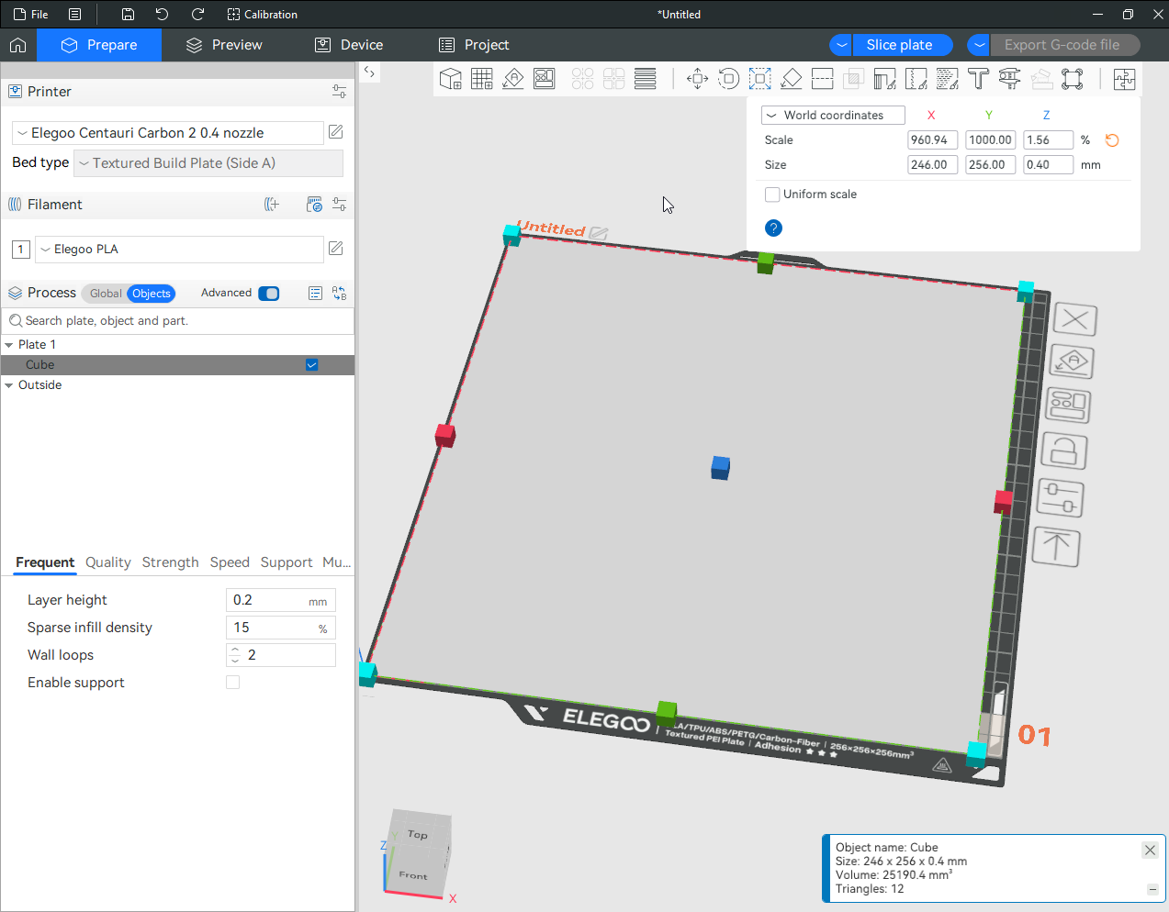The width and height of the screenshot is (1169, 912).
Task: Select the Move tool
Action: coord(697,79)
